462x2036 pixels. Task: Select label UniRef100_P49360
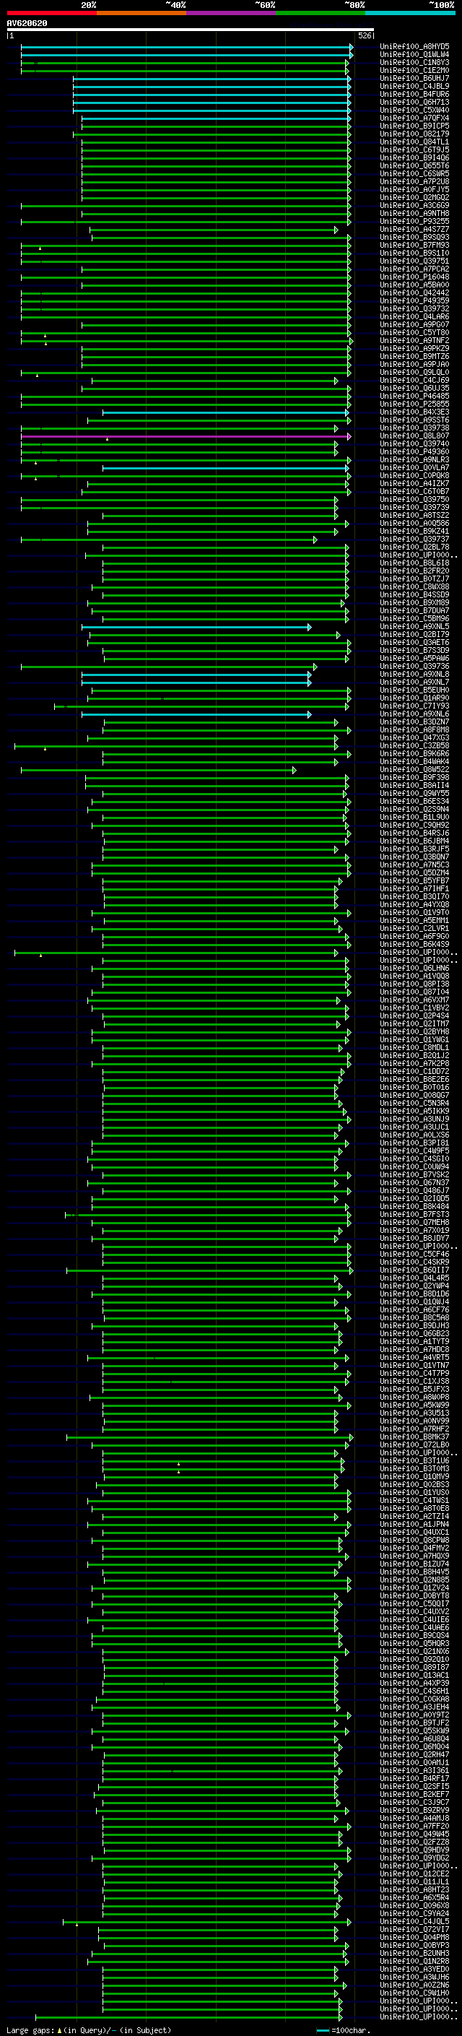click(414, 451)
